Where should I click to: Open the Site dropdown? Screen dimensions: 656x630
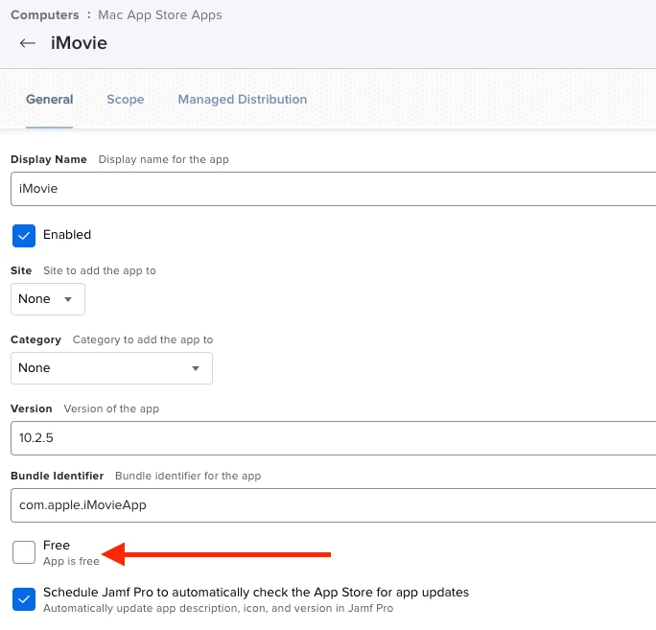pos(48,299)
